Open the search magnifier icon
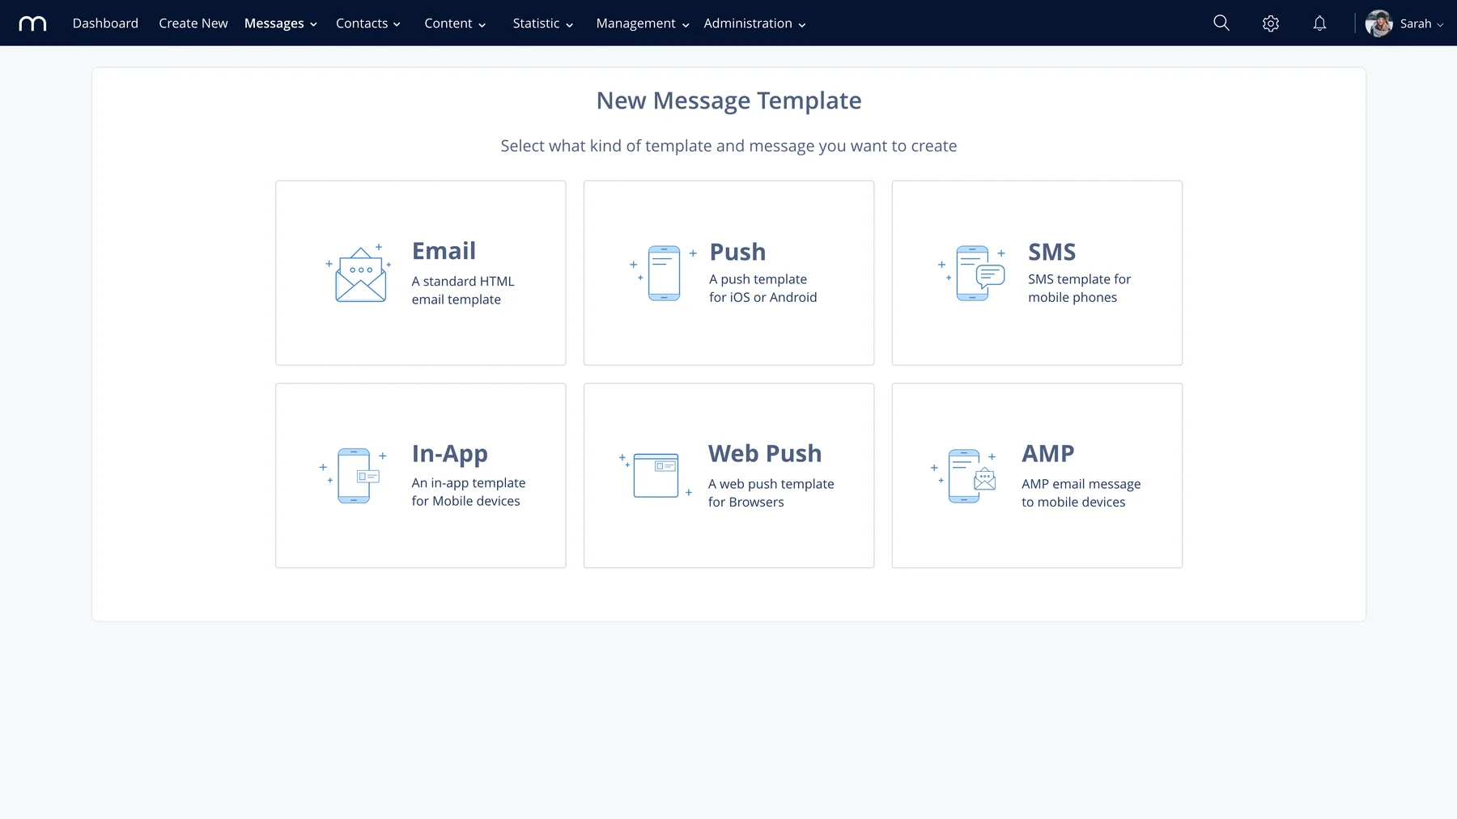This screenshot has width=1457, height=819. 1221,23
